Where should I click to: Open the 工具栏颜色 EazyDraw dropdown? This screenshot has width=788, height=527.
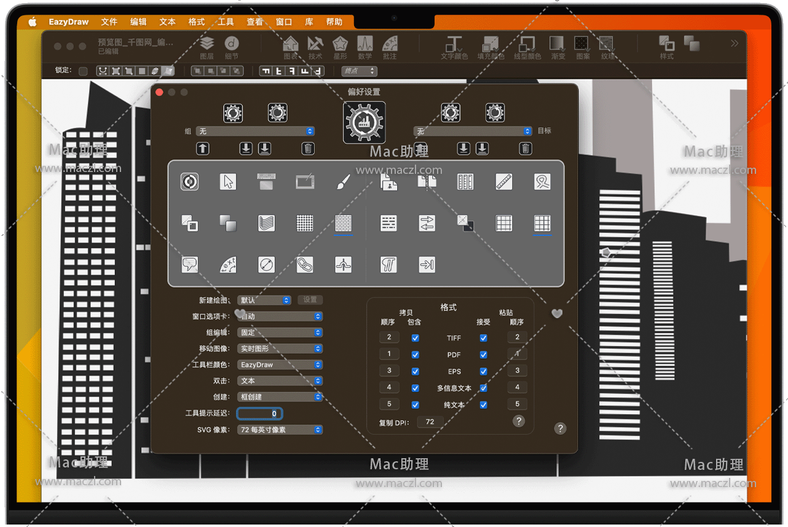[x=280, y=365]
